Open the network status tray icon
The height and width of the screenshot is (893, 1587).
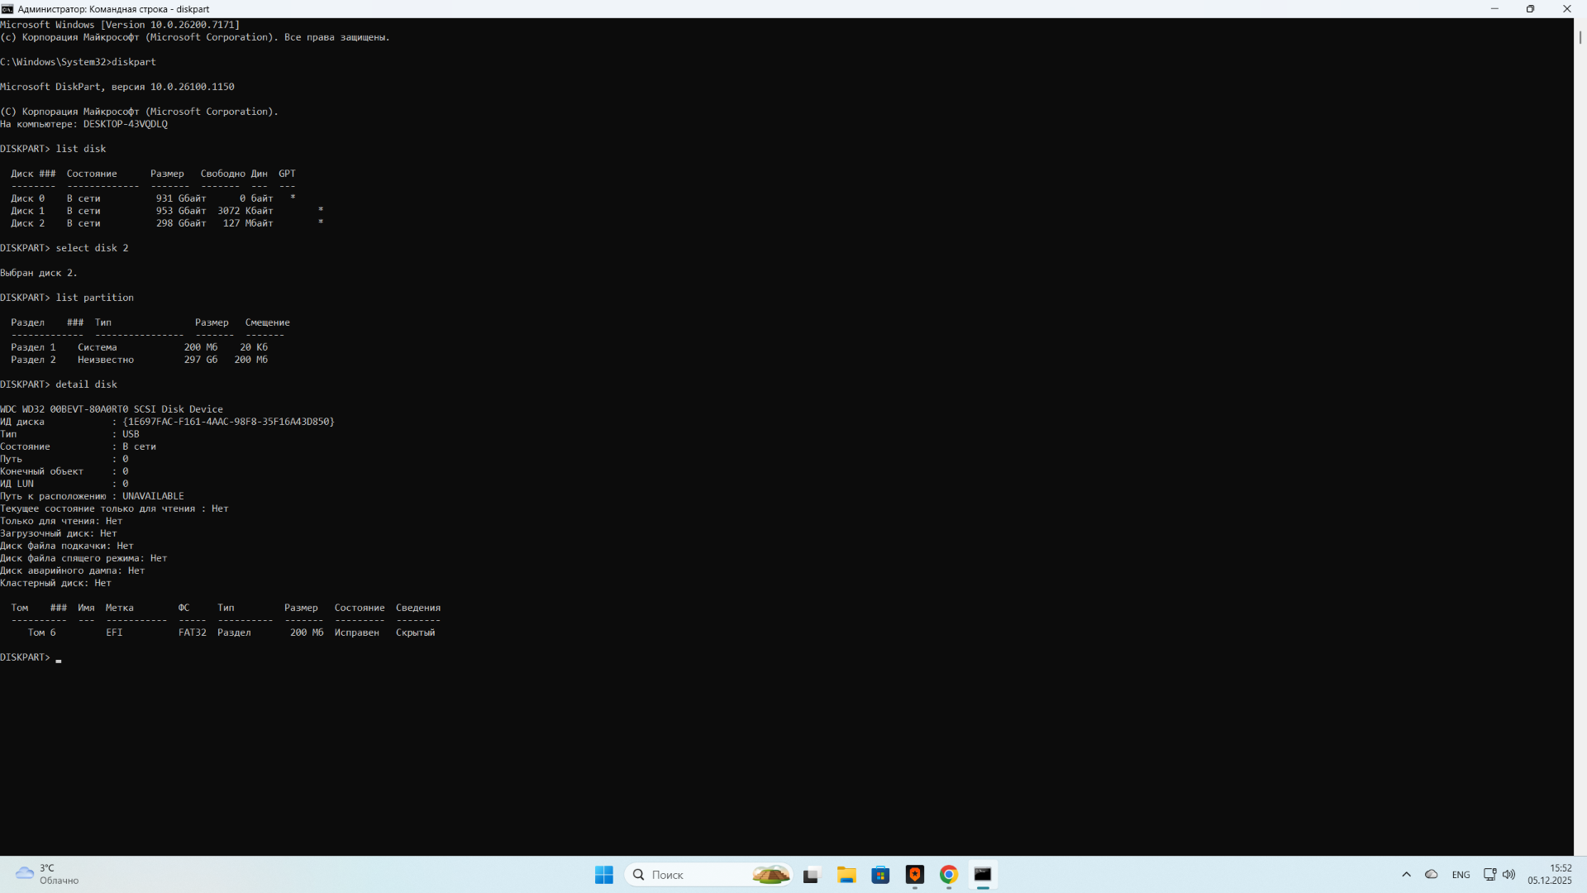coord(1489,875)
